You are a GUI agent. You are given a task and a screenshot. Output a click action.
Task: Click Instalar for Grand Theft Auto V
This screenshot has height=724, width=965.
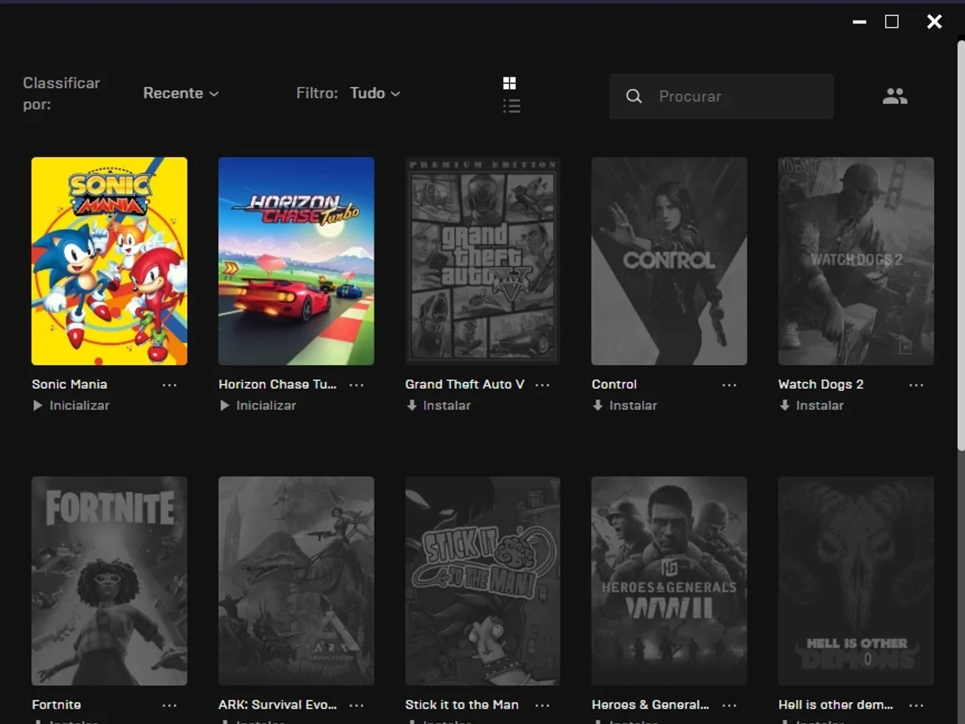[447, 406]
